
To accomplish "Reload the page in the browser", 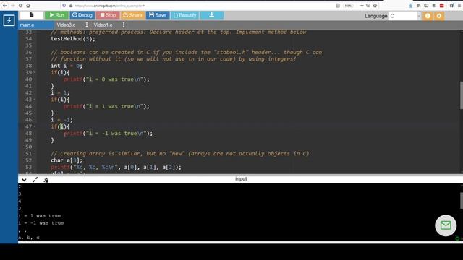I will (x=20, y=6).
